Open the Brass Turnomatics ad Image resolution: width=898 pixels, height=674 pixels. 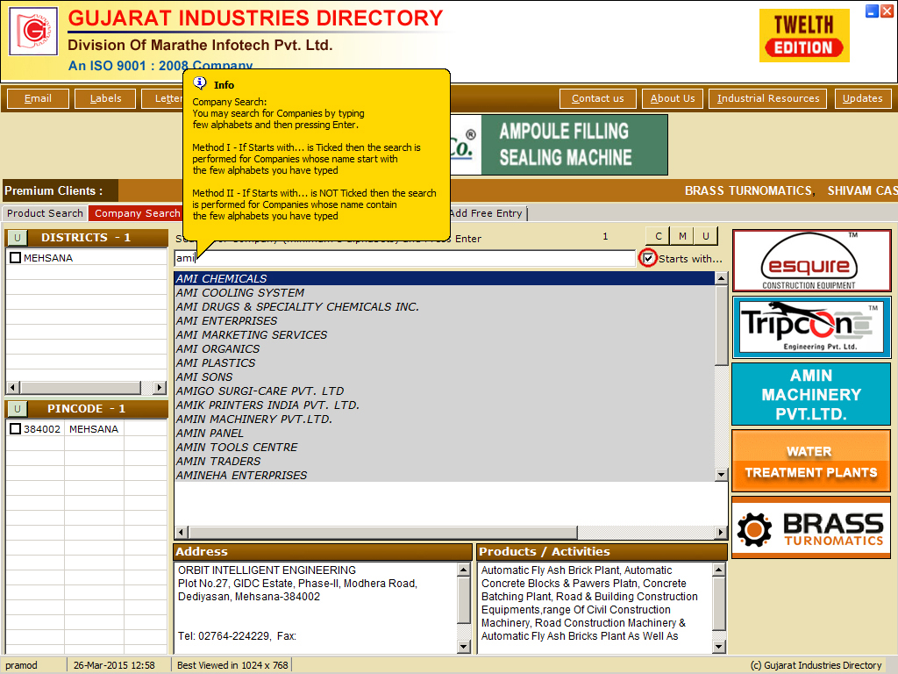(x=811, y=527)
